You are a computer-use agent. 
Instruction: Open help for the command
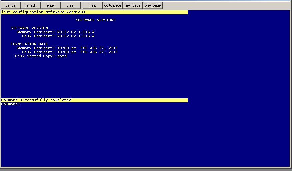[93, 5]
